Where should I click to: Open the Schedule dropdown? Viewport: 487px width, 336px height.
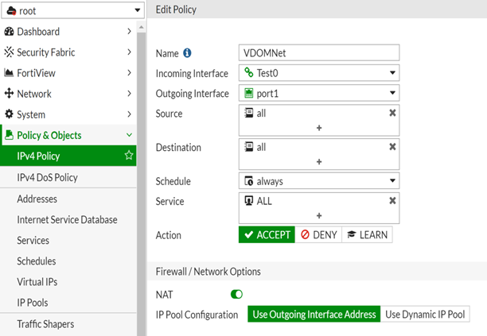tap(319, 181)
